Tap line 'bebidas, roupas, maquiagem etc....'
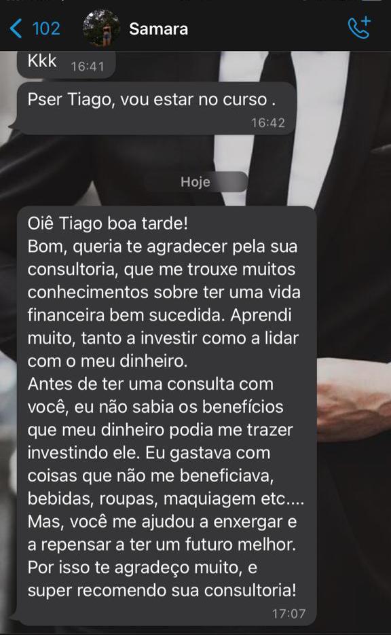 pos(166,499)
